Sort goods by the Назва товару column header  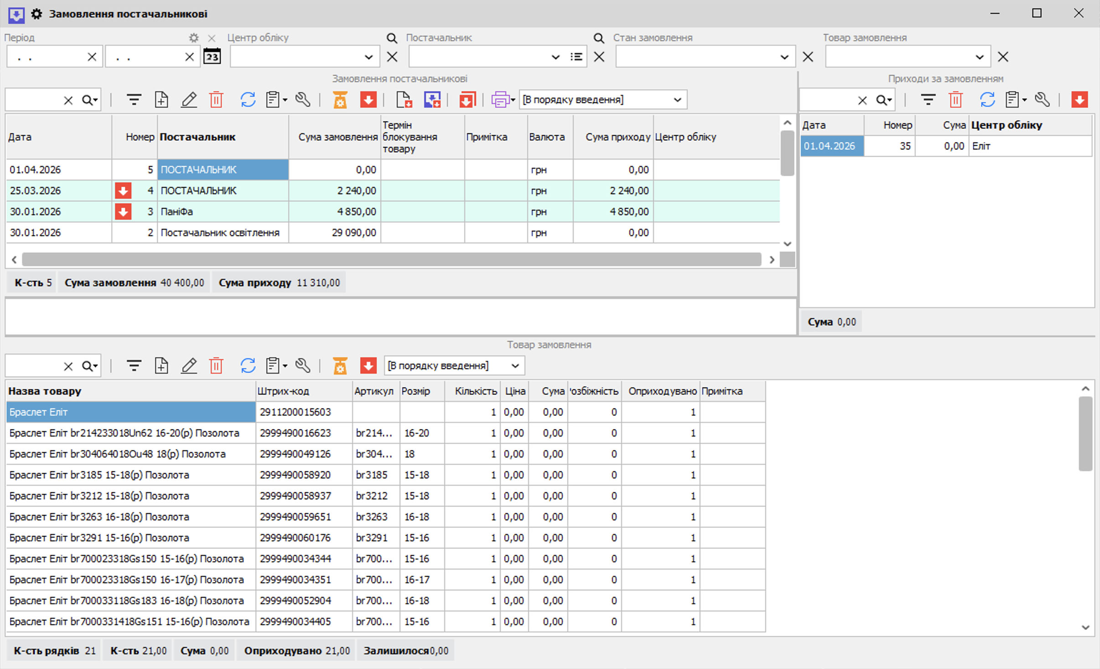(45, 391)
